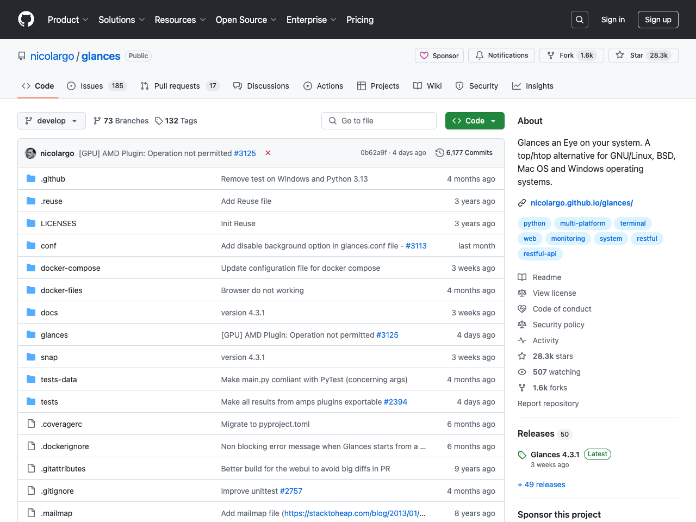The height and width of the screenshot is (522, 696).
Task: Click the View license scale icon
Action: point(522,293)
